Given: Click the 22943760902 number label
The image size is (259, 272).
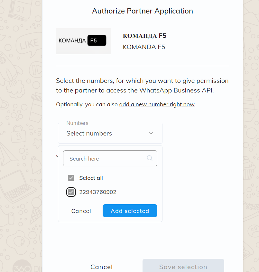Looking at the screenshot, I should [98, 192].
